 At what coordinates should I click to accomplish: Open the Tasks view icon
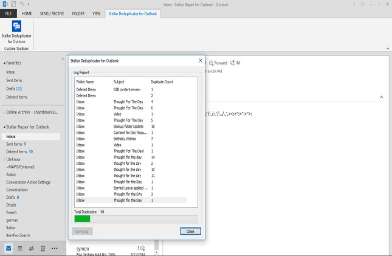(43, 249)
